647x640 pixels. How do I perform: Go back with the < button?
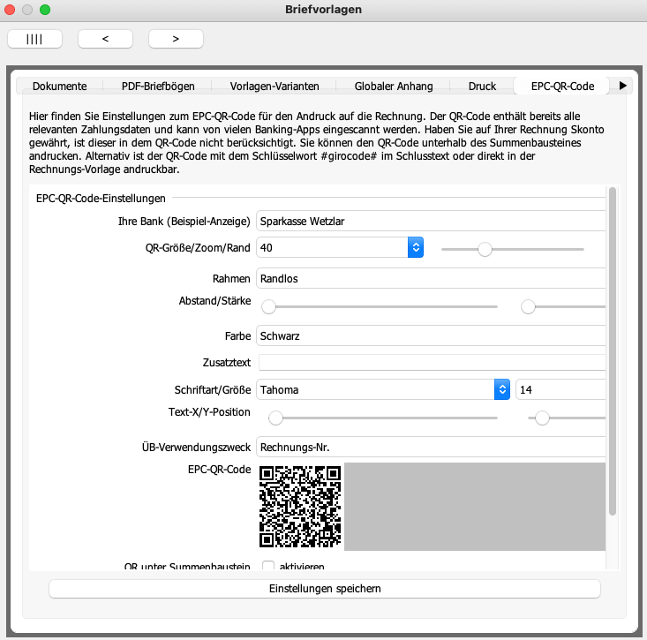pos(105,39)
